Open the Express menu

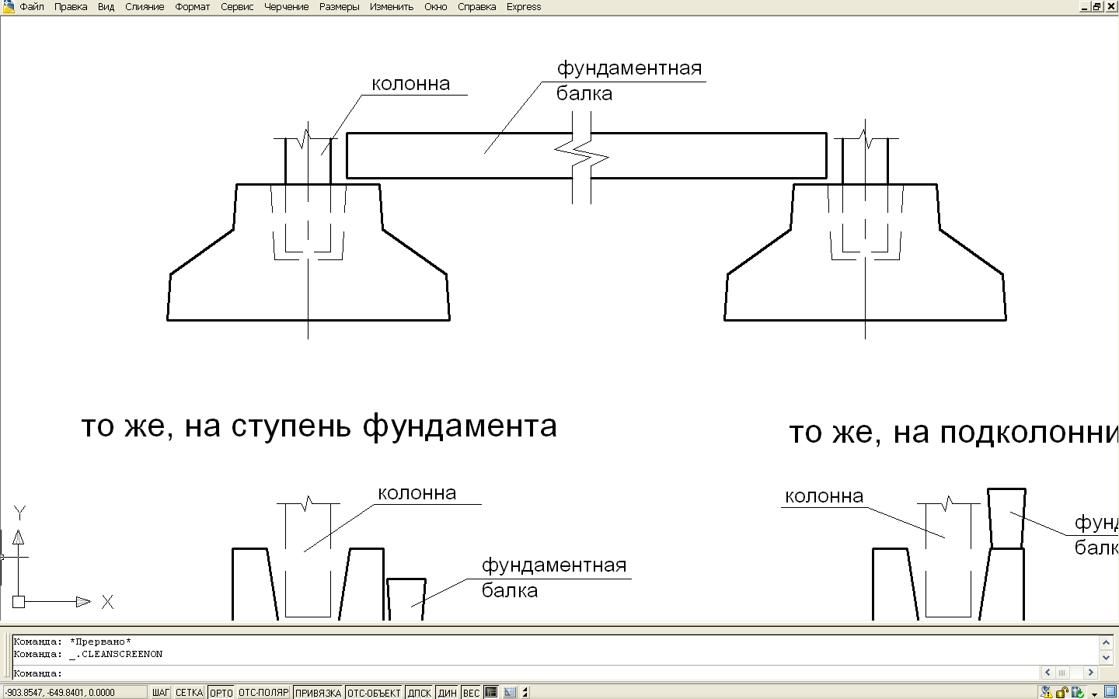point(524,7)
